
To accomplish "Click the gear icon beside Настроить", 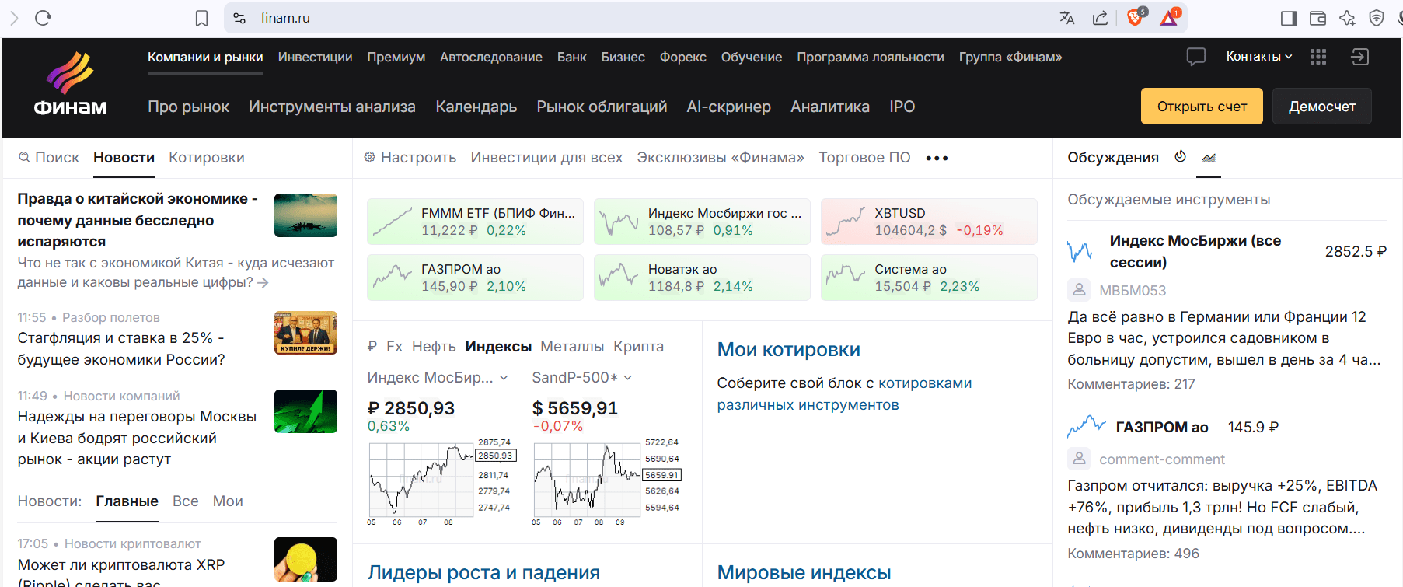I will tap(370, 157).
